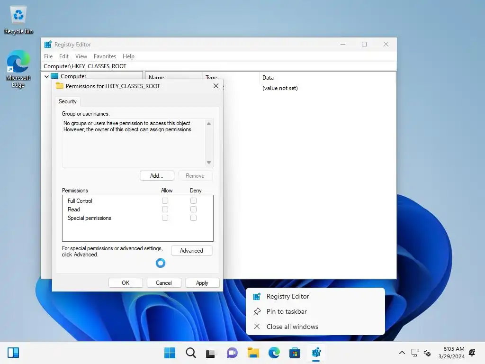Select Registry Editor entry in jump list

point(315,297)
